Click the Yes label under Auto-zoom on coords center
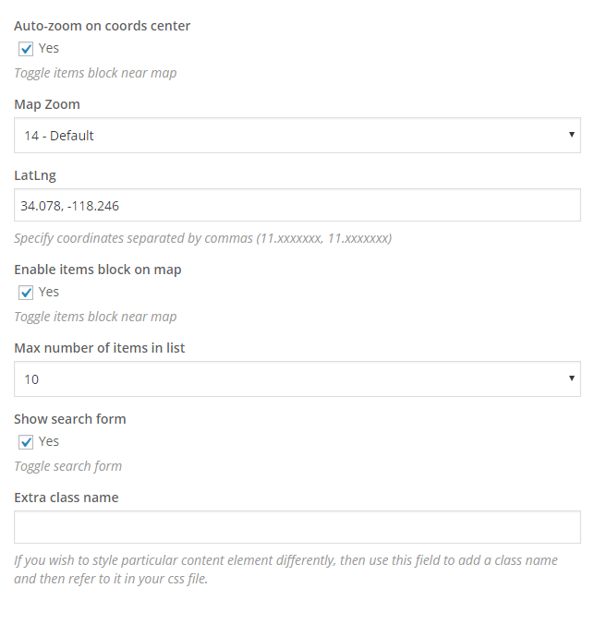Viewport: 595px width, 624px height. click(x=49, y=48)
